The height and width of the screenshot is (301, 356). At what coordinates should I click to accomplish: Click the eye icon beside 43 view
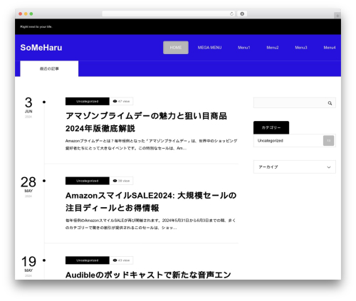point(115,260)
